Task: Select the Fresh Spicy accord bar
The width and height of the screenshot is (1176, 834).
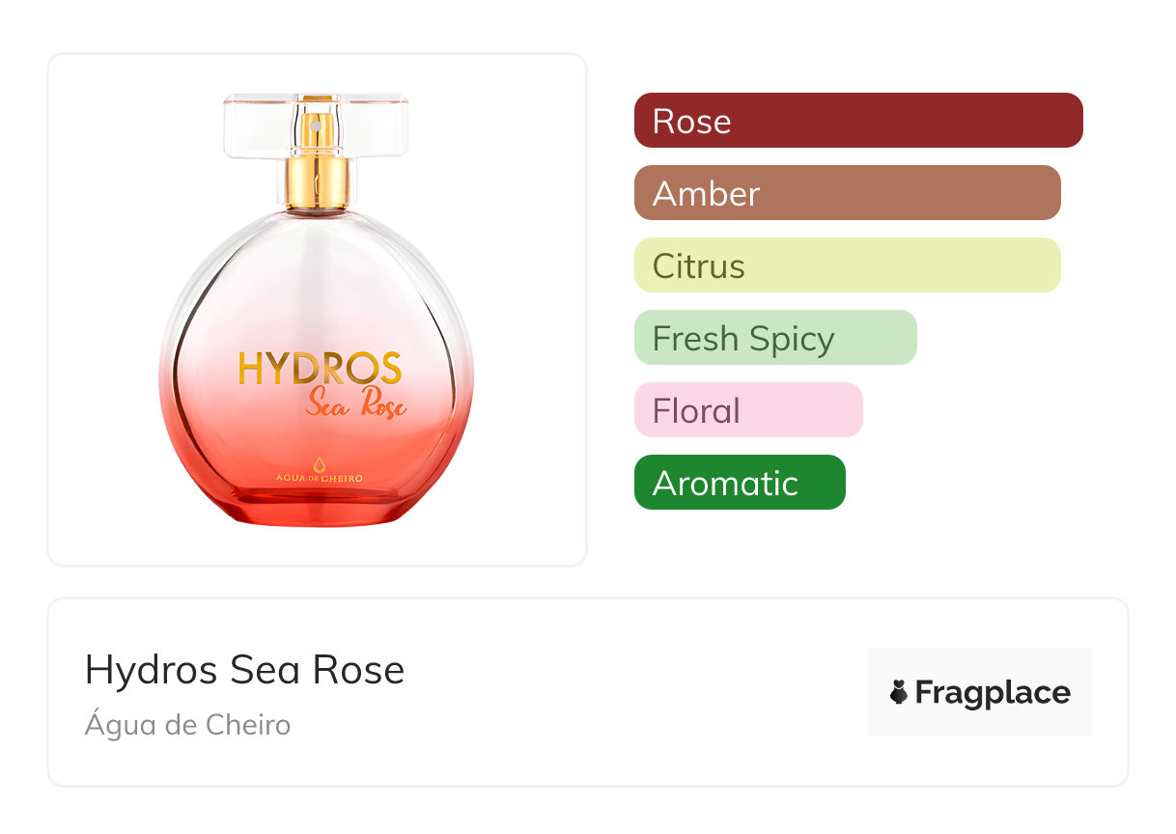Action: pyautogui.click(x=775, y=338)
